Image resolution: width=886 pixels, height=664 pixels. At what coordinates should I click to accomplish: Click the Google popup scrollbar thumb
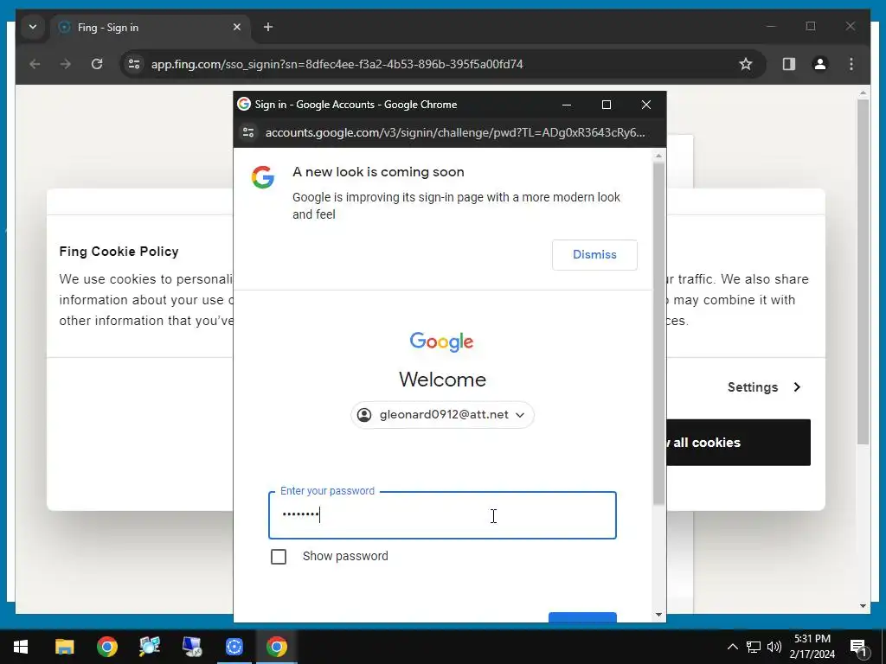pyautogui.click(x=658, y=333)
